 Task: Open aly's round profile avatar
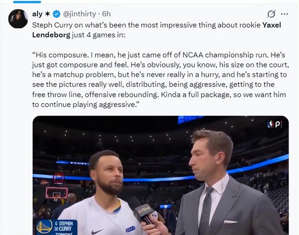point(18,19)
